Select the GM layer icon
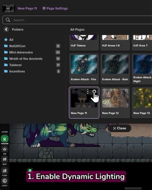 tap(5, 149)
